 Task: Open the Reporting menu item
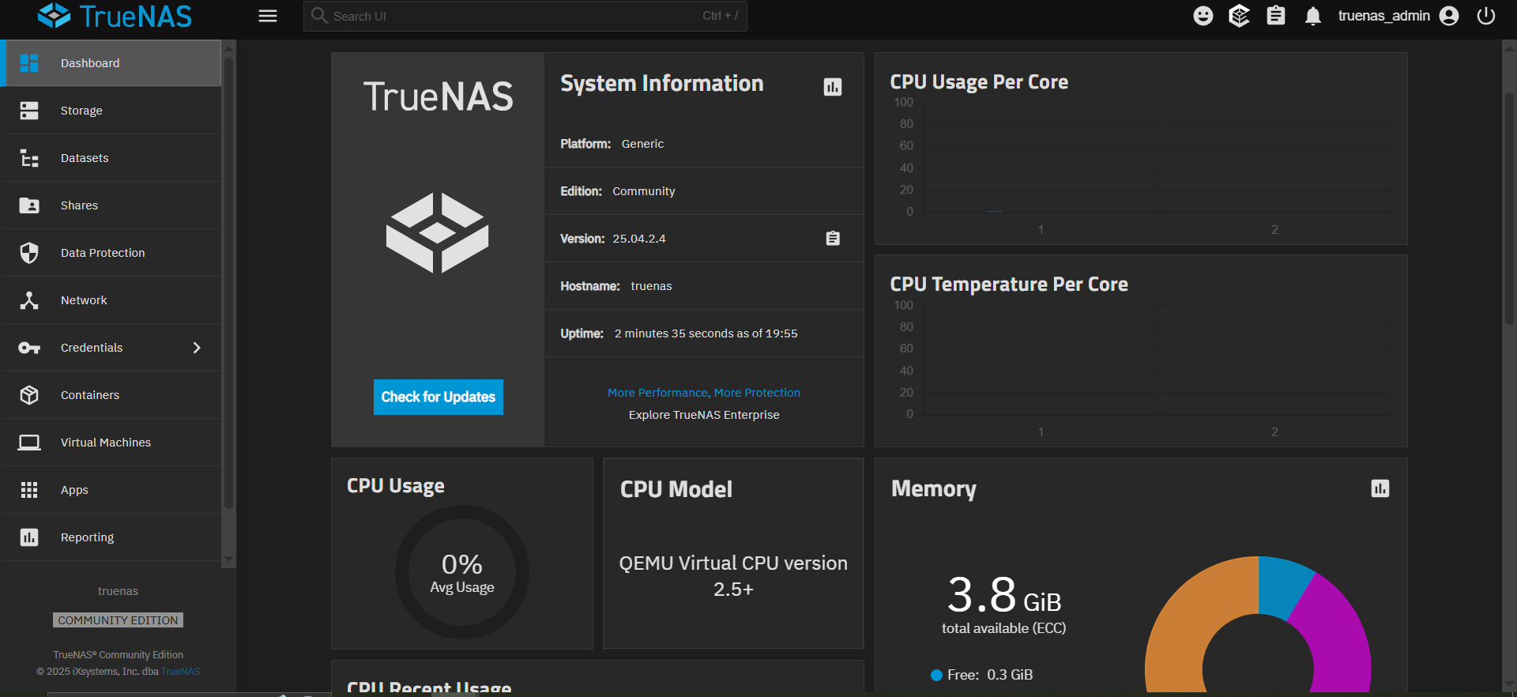point(112,537)
